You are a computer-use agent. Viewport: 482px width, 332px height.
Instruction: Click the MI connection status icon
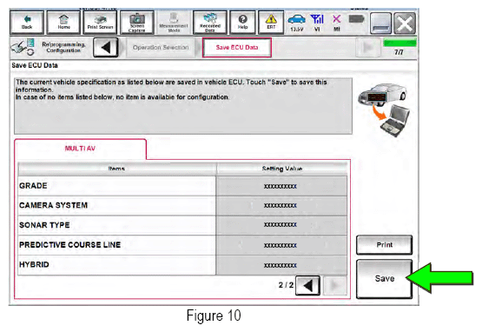(x=337, y=23)
